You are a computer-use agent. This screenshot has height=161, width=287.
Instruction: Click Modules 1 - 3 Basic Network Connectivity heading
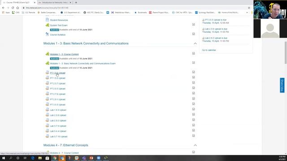86,43
